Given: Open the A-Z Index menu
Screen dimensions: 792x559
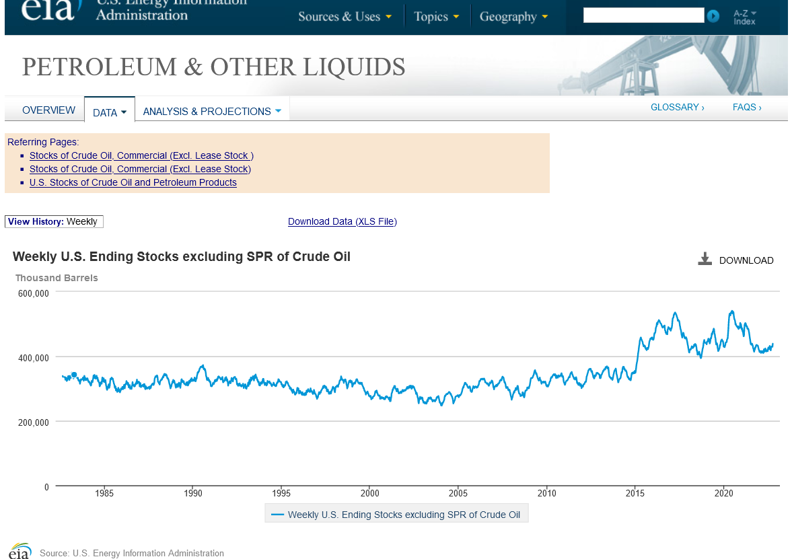Looking at the screenshot, I should [x=745, y=17].
